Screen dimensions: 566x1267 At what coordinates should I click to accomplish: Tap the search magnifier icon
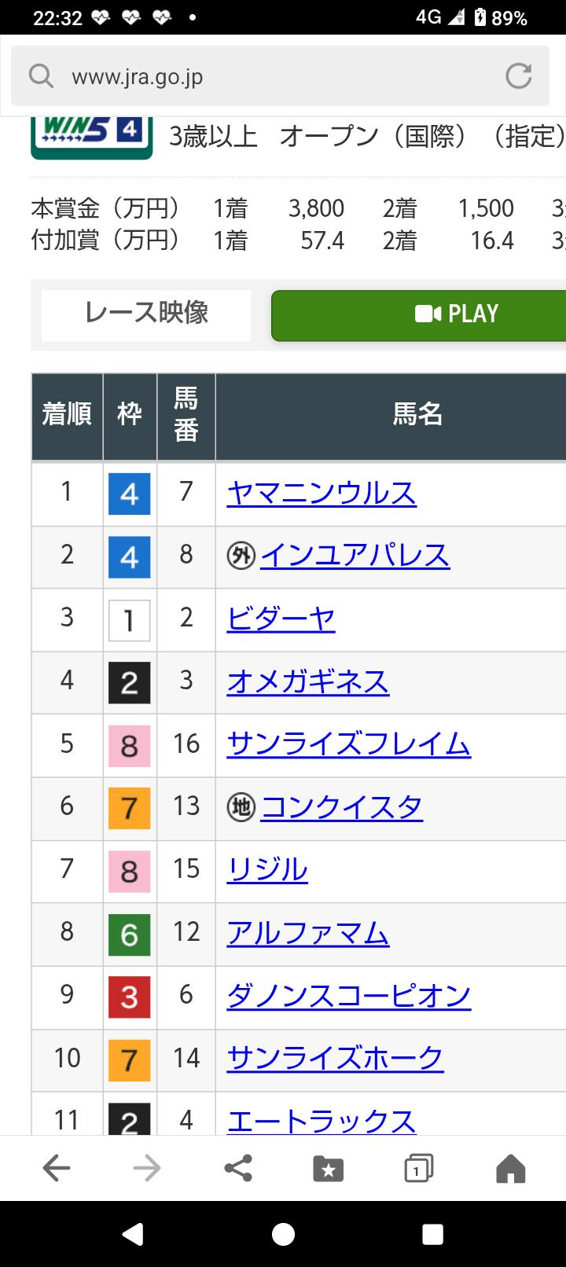[41, 76]
